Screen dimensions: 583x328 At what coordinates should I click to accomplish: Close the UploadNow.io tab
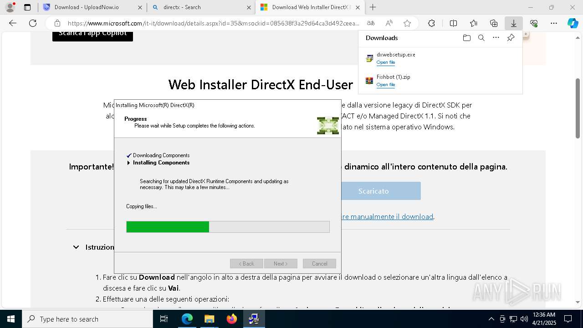[x=140, y=7]
